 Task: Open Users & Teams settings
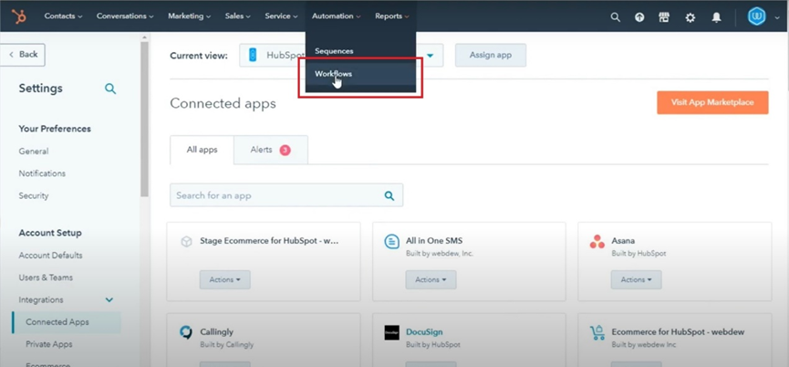click(x=46, y=278)
